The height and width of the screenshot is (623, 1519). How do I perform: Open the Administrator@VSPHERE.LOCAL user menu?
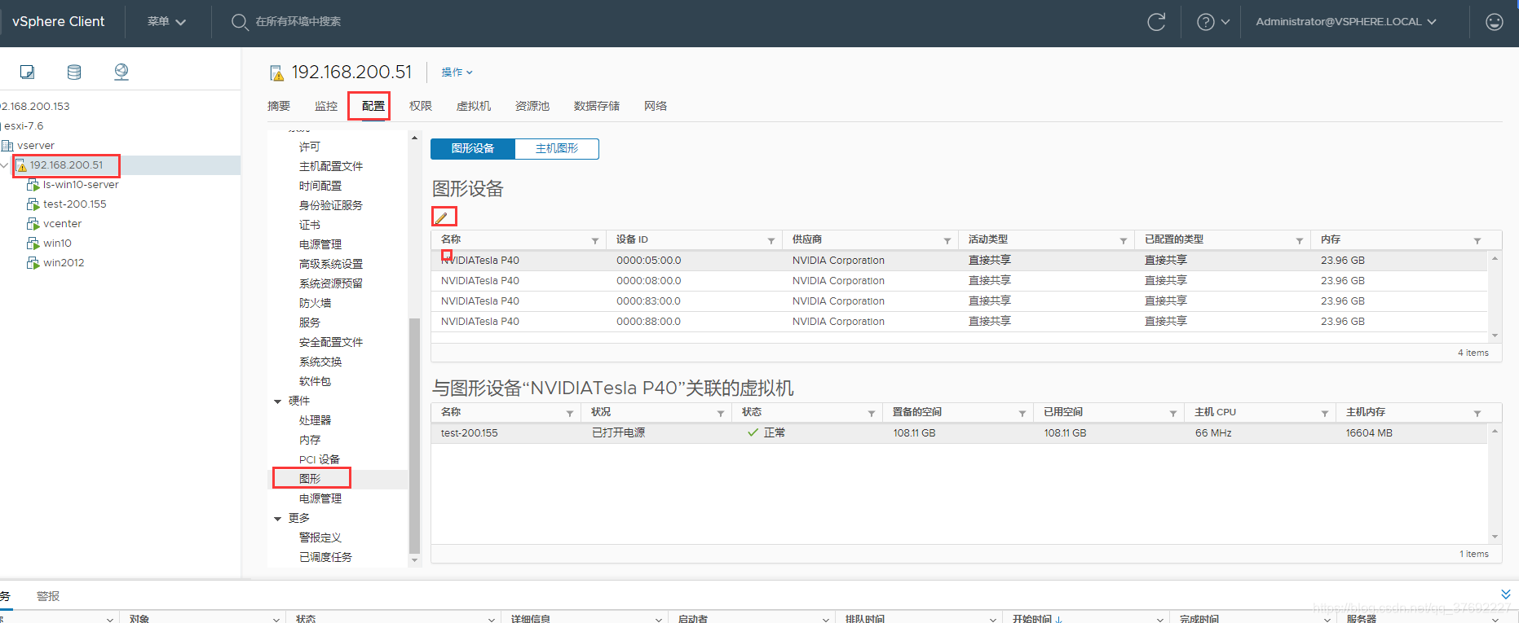click(1345, 22)
